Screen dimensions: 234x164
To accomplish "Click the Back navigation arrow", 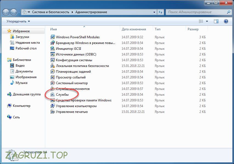I will tap(6, 12).
